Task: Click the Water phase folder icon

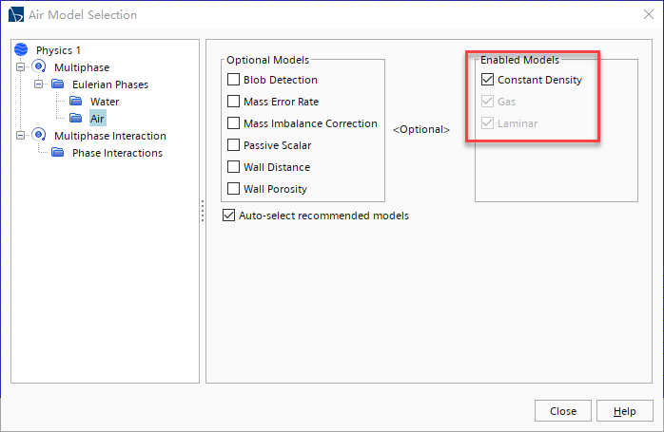Action: click(x=76, y=102)
